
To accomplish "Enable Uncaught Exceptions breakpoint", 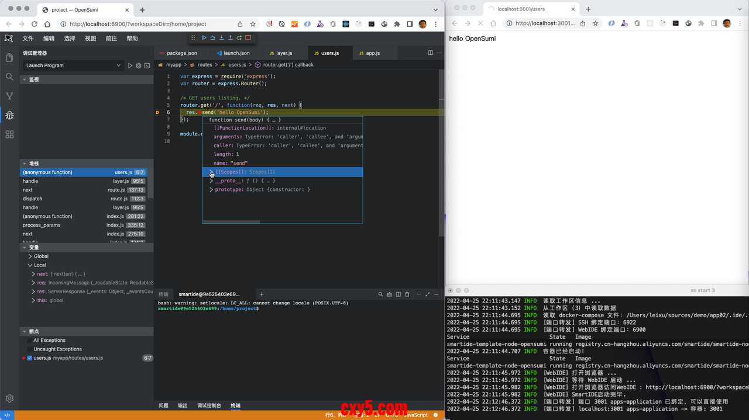I will (30, 349).
